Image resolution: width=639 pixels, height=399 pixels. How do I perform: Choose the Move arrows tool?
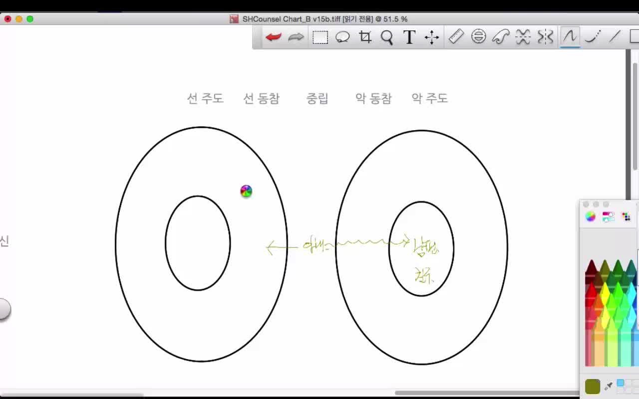432,37
